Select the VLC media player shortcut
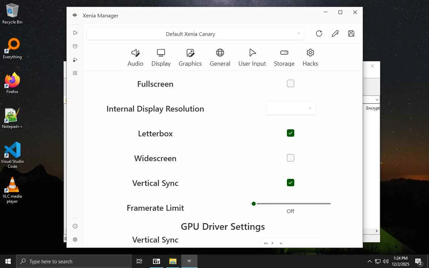The image size is (429, 268). pos(12,190)
